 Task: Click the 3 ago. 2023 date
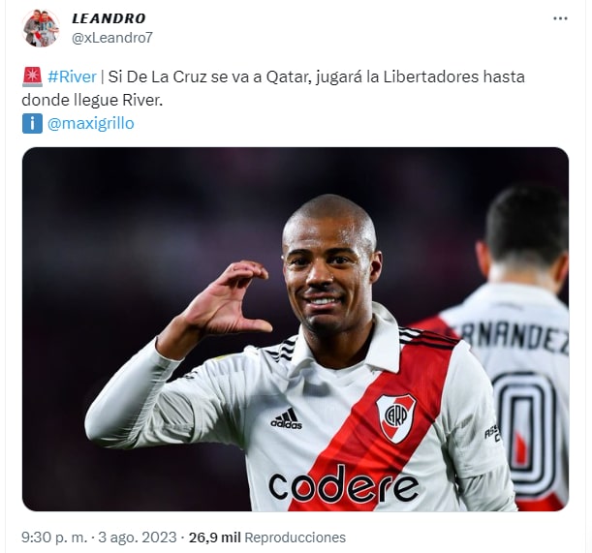click(137, 538)
